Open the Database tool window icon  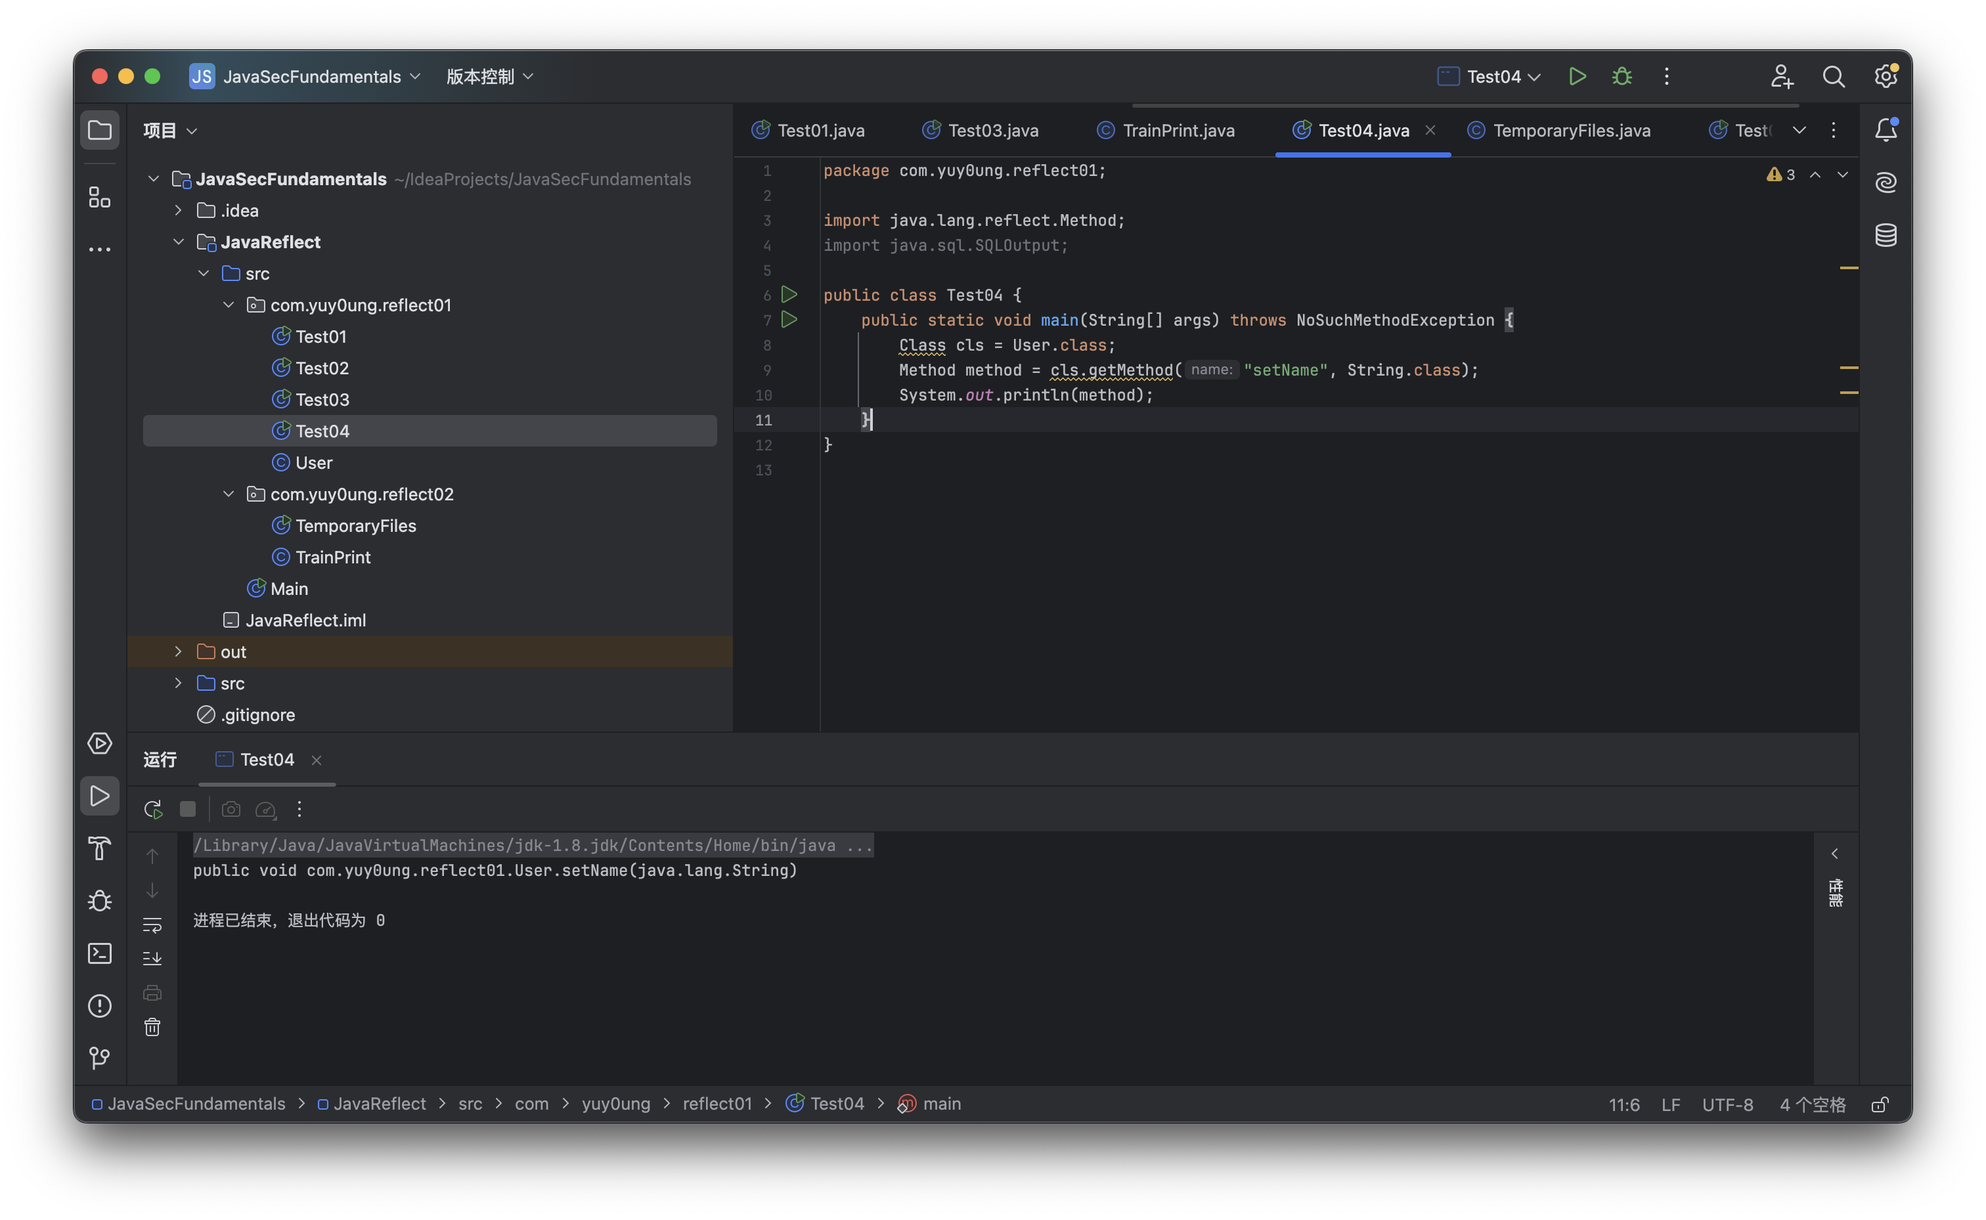(x=1885, y=236)
